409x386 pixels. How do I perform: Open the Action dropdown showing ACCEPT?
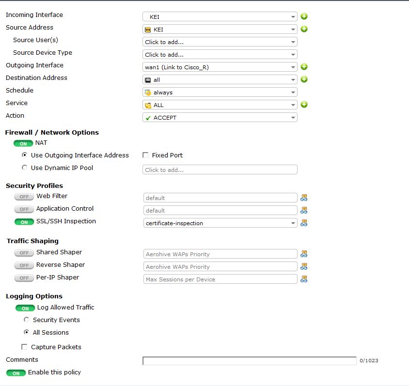220,117
